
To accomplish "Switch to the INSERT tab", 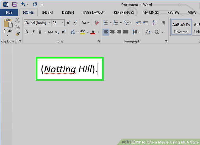I will [48, 13].
